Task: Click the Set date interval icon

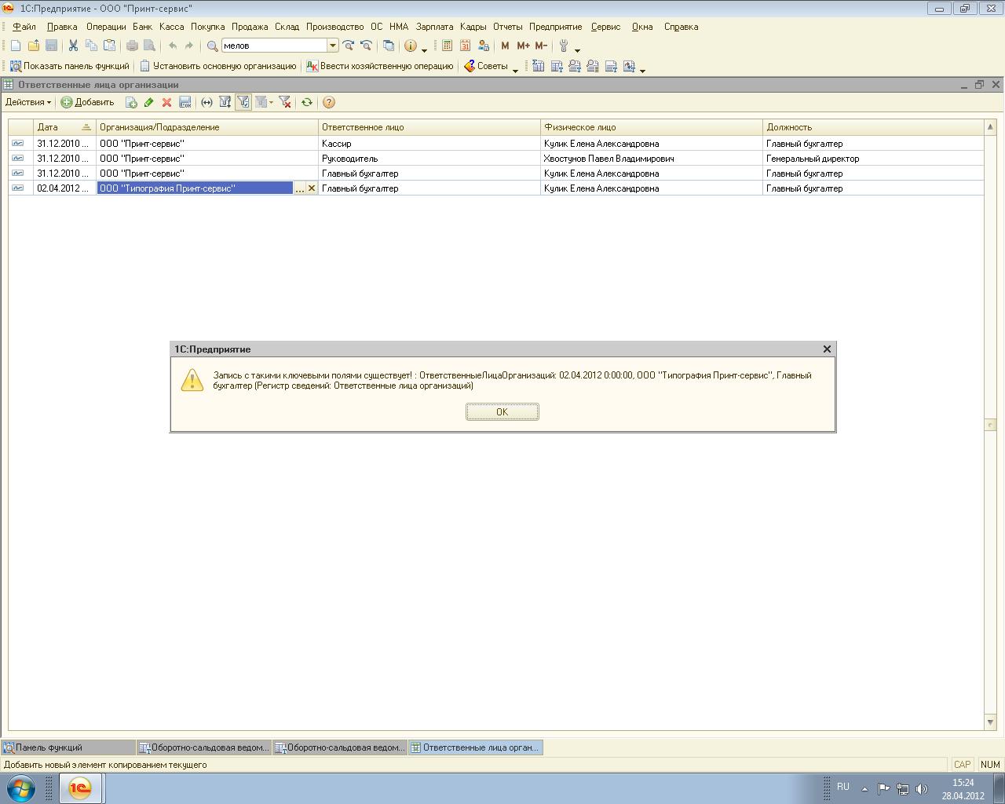Action: tap(206, 102)
